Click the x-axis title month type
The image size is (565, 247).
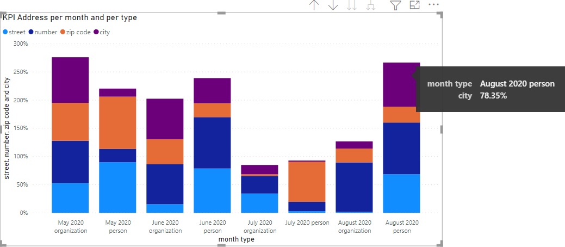(x=237, y=239)
